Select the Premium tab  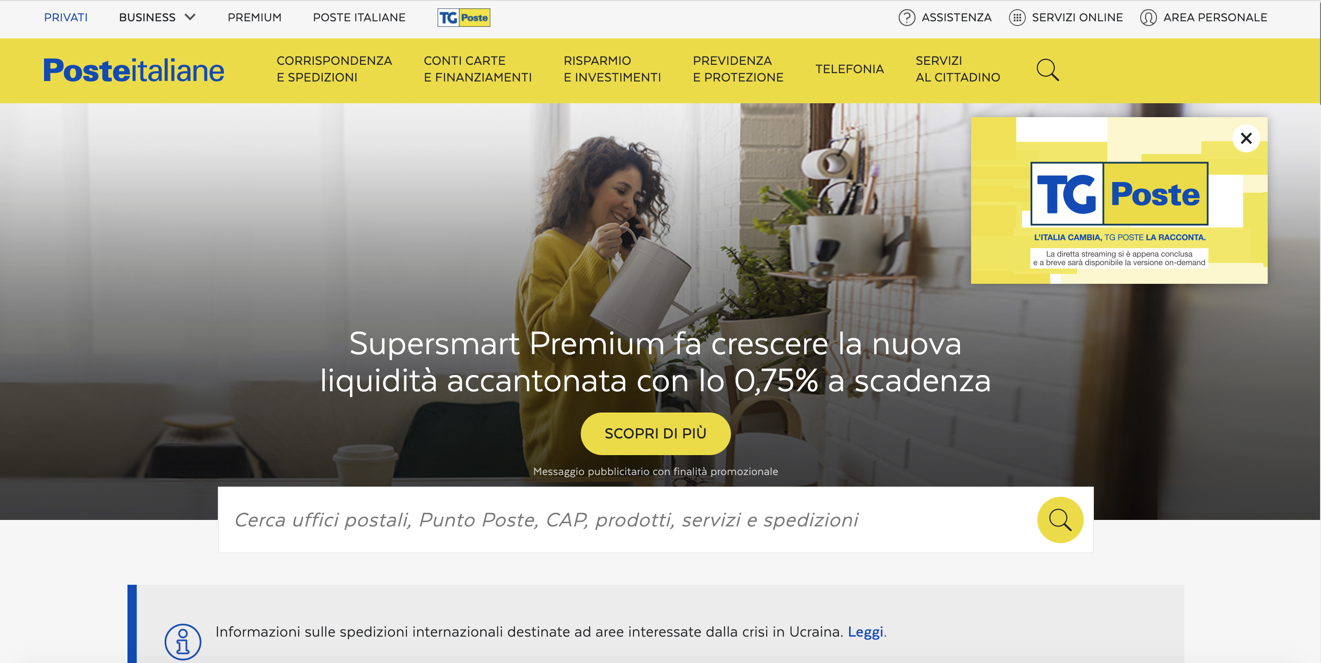pyautogui.click(x=254, y=18)
